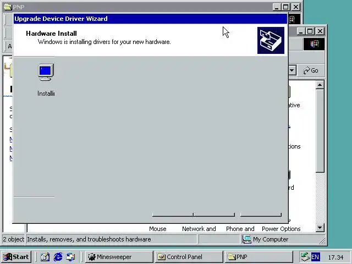Click the installing monitor icon in wizard
The height and width of the screenshot is (264, 352).
point(46,72)
